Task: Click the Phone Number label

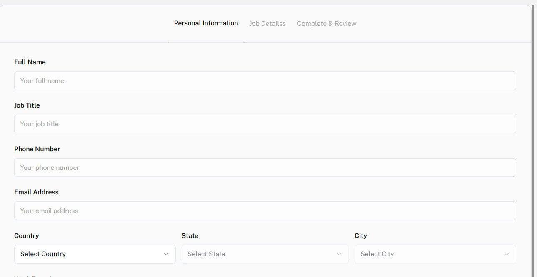Action: 37,149
